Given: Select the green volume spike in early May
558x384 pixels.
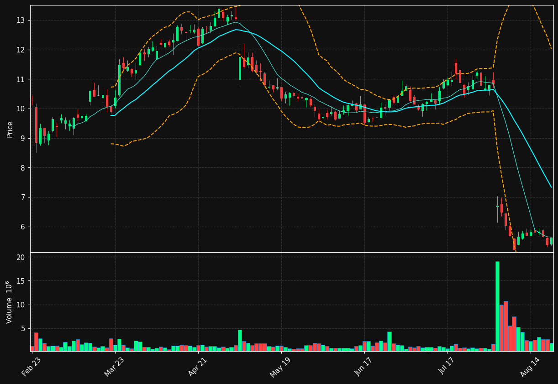Looking at the screenshot, I should (240, 340).
